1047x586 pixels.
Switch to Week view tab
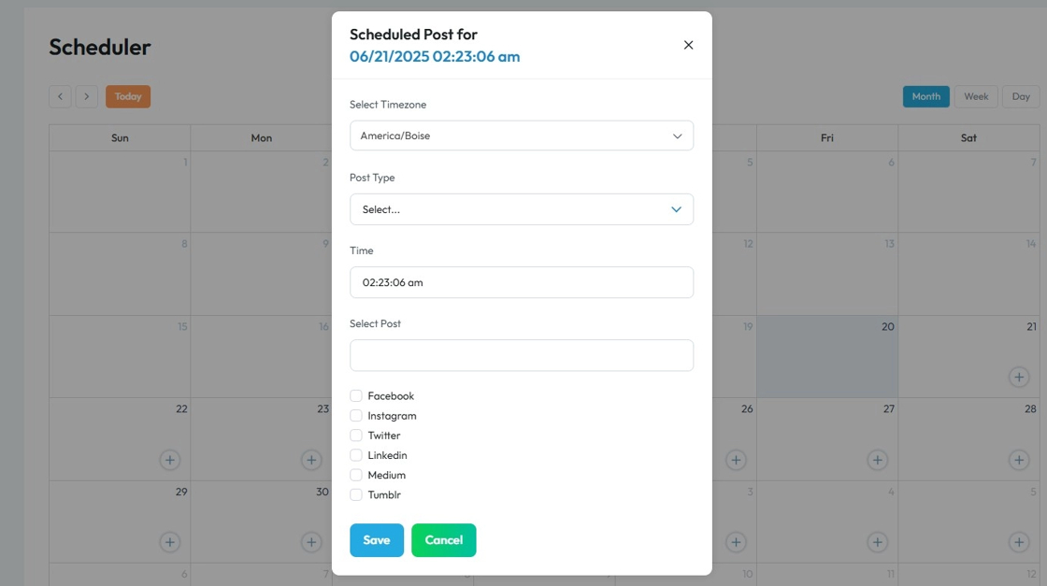point(976,96)
